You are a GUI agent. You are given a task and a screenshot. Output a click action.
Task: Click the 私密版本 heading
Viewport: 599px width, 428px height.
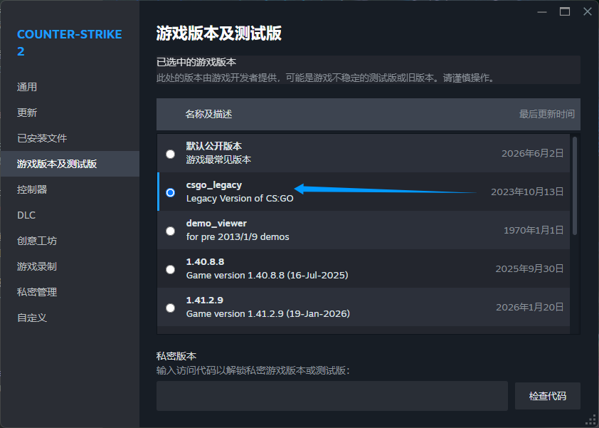point(176,356)
